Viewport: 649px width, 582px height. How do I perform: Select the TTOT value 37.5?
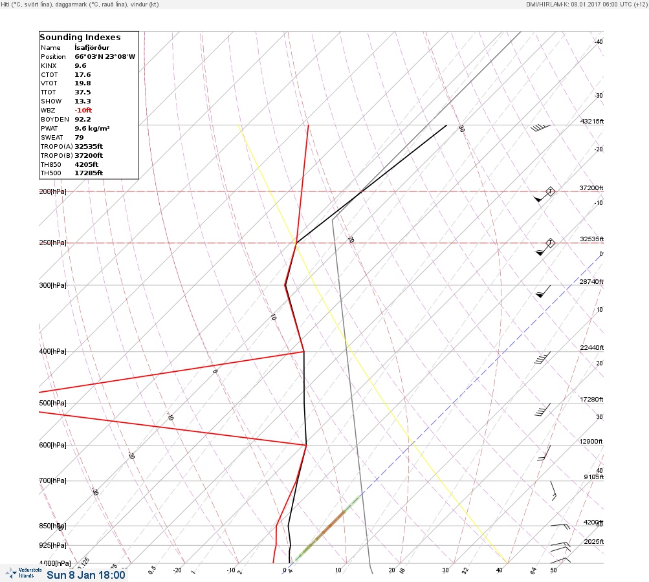(x=82, y=92)
